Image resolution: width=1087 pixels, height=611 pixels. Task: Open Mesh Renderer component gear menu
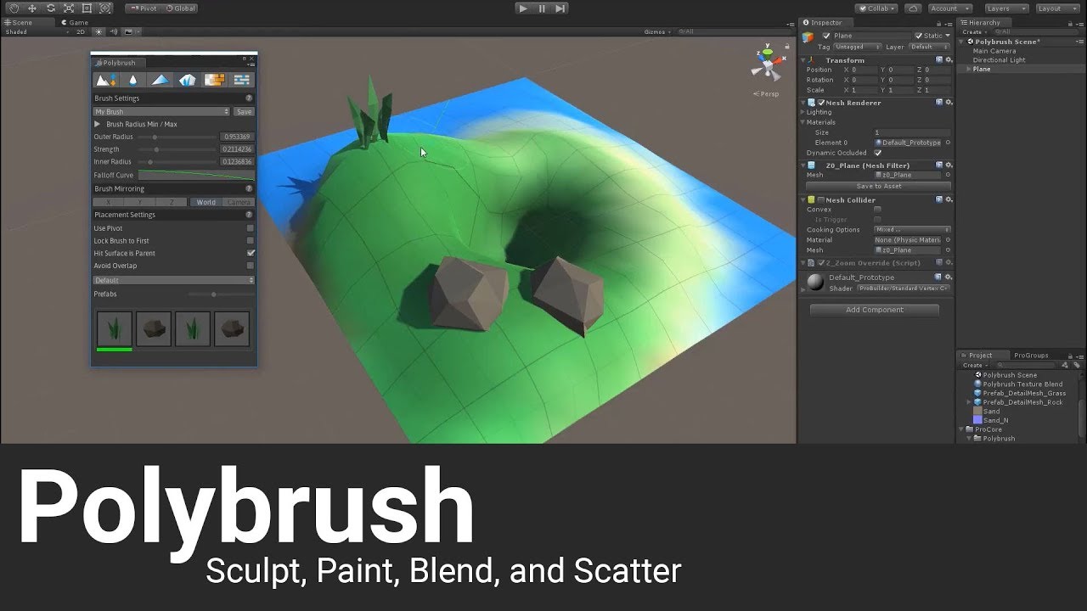[x=949, y=103]
